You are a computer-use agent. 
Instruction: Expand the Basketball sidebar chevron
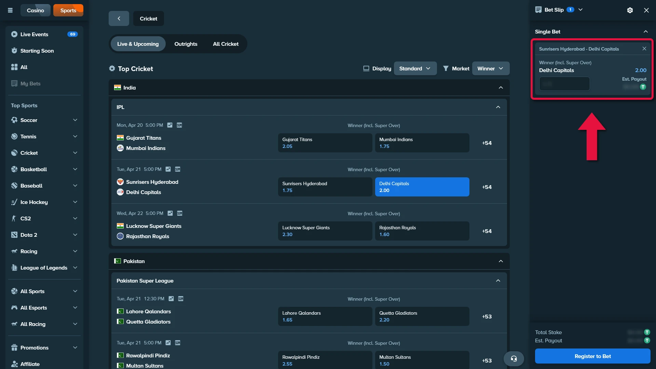(75, 169)
